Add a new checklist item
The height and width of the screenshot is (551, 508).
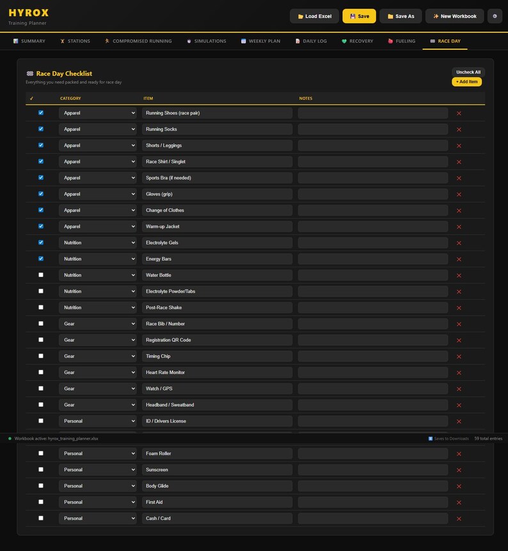click(x=467, y=82)
